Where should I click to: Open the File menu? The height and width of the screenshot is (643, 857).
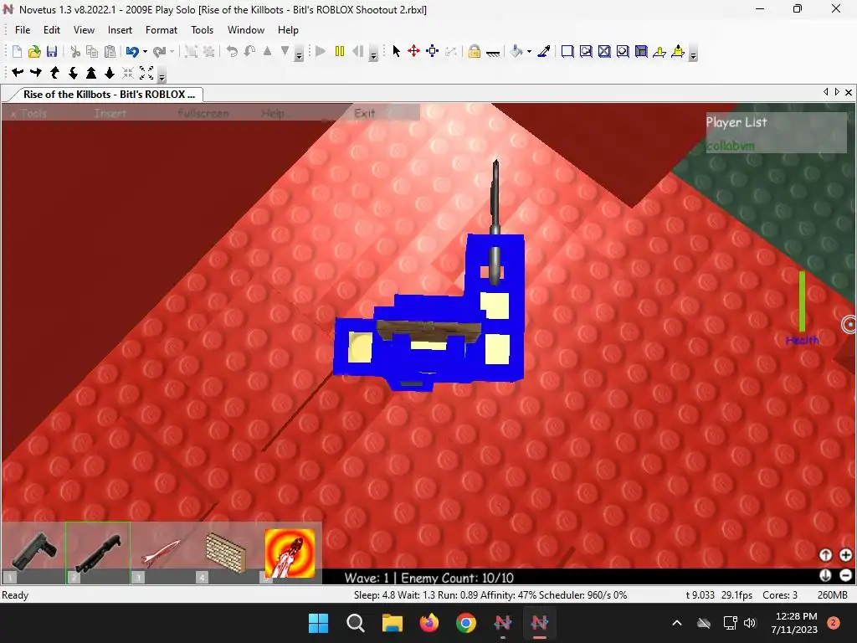[23, 30]
